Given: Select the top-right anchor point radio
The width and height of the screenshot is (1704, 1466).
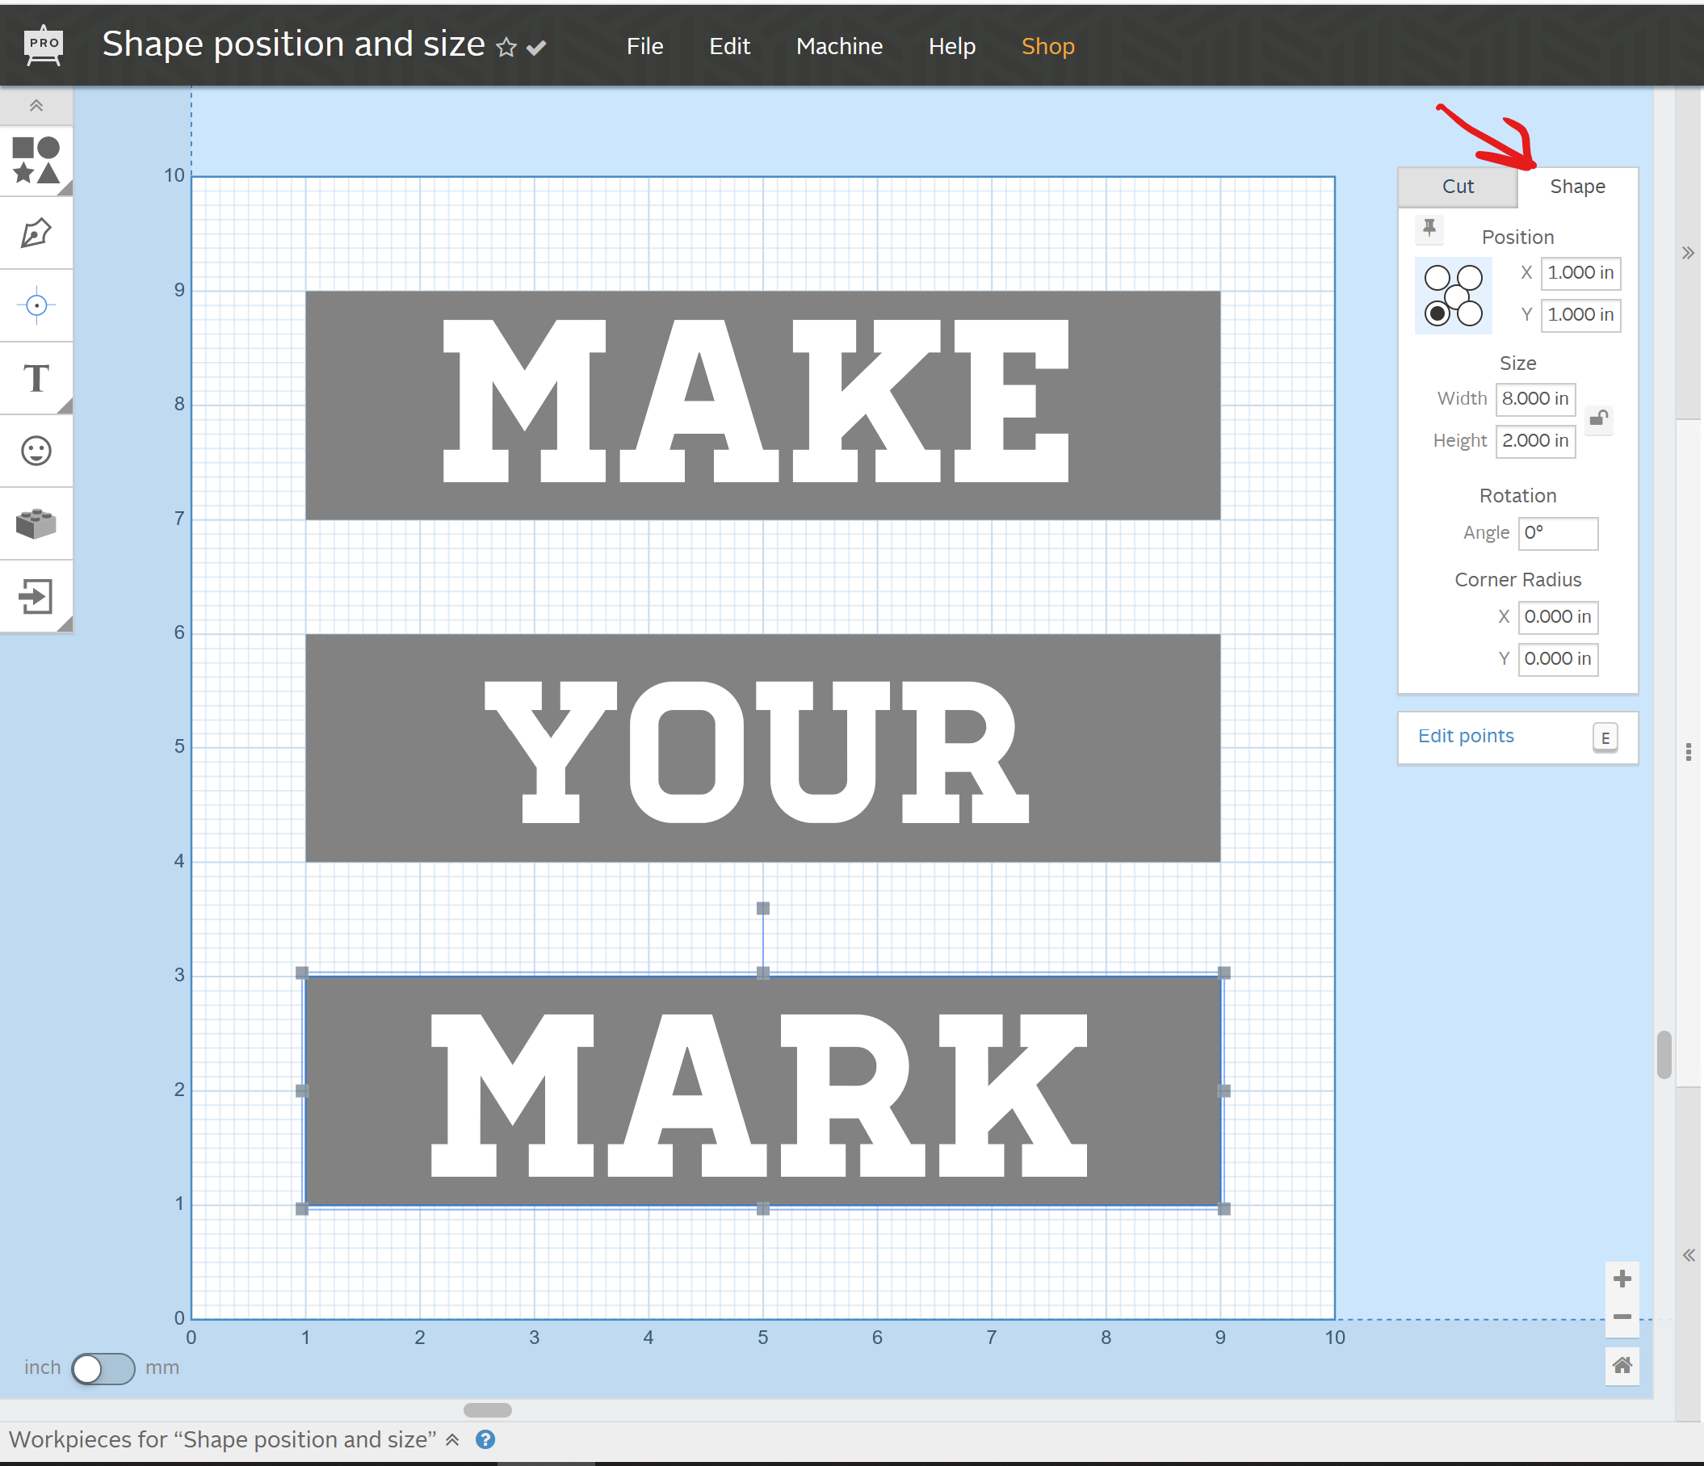Looking at the screenshot, I should 1470,277.
